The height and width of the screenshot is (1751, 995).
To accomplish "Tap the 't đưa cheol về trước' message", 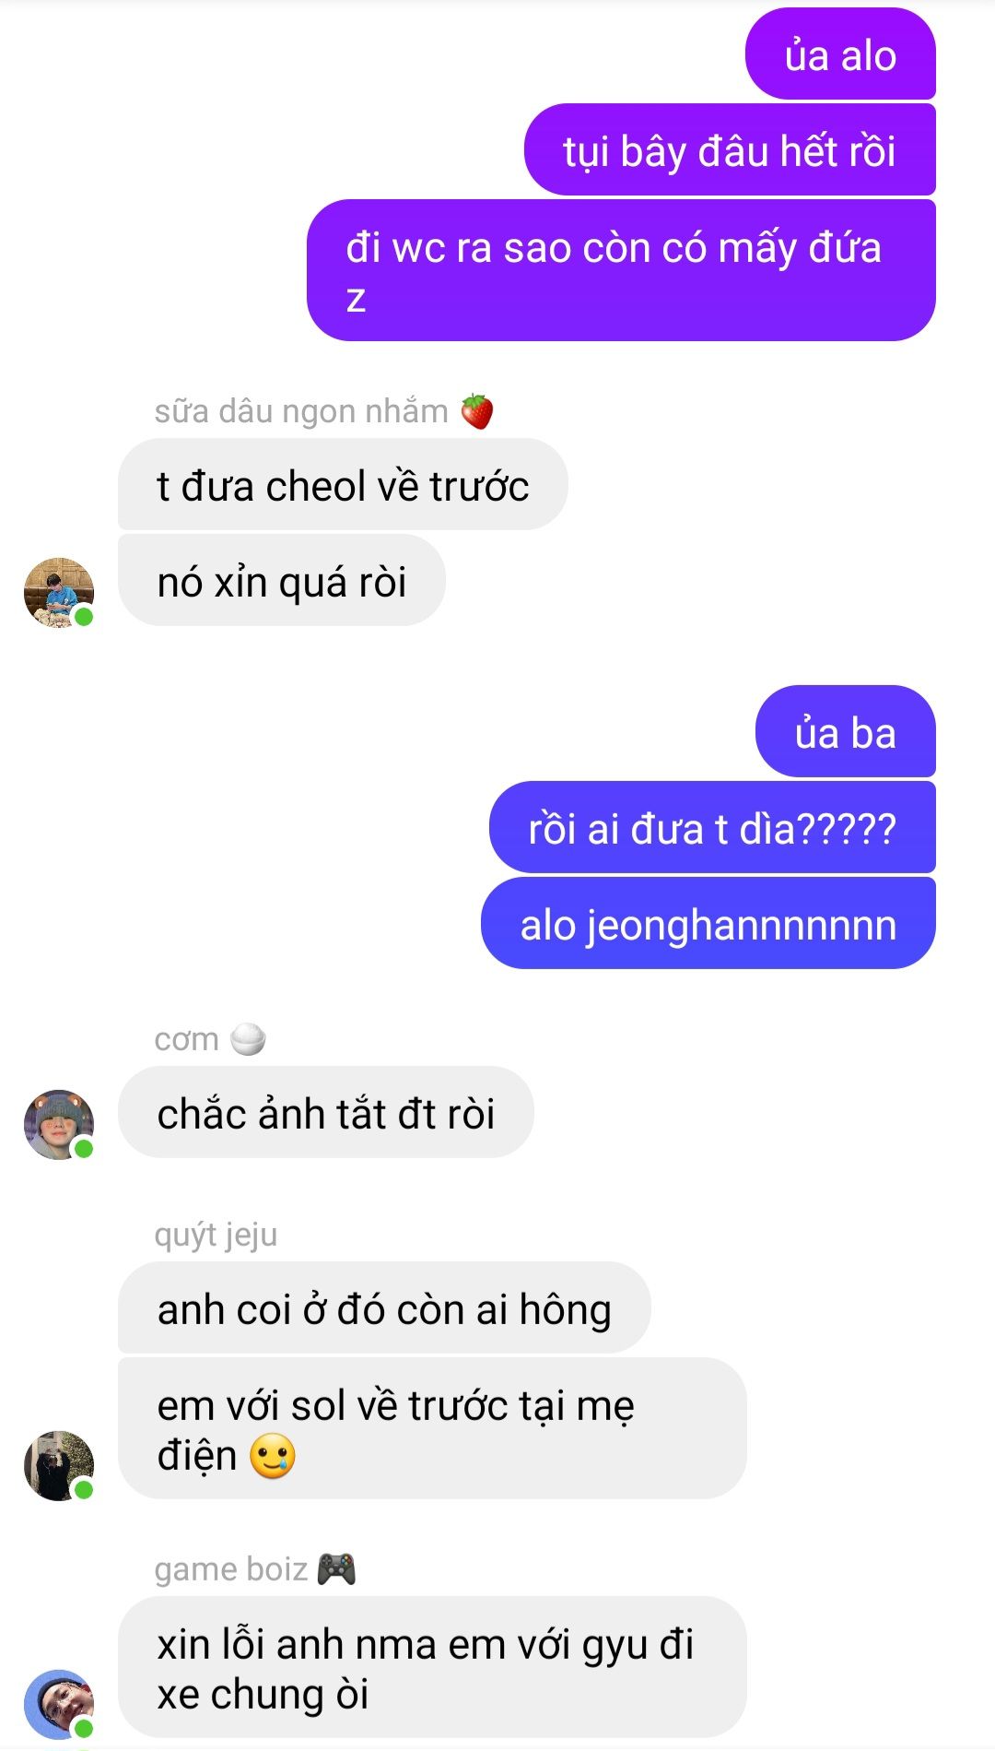I will 343,484.
